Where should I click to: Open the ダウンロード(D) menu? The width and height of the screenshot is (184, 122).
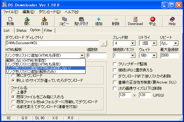click(x=49, y=12)
